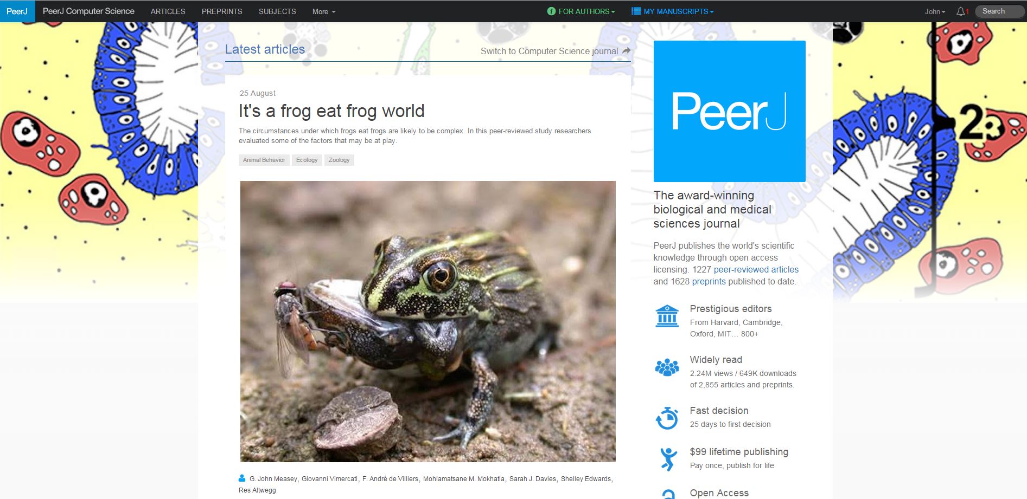Image resolution: width=1027 pixels, height=499 pixels.
Task: Select the $99 lifetime publishing heading
Action: point(739,452)
